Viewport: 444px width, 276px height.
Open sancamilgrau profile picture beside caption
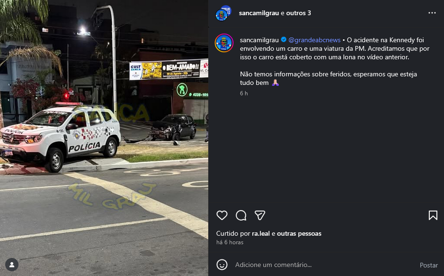(224, 43)
